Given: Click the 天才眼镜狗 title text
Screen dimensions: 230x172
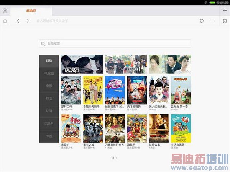Looking at the screenshot, I should [134, 107].
